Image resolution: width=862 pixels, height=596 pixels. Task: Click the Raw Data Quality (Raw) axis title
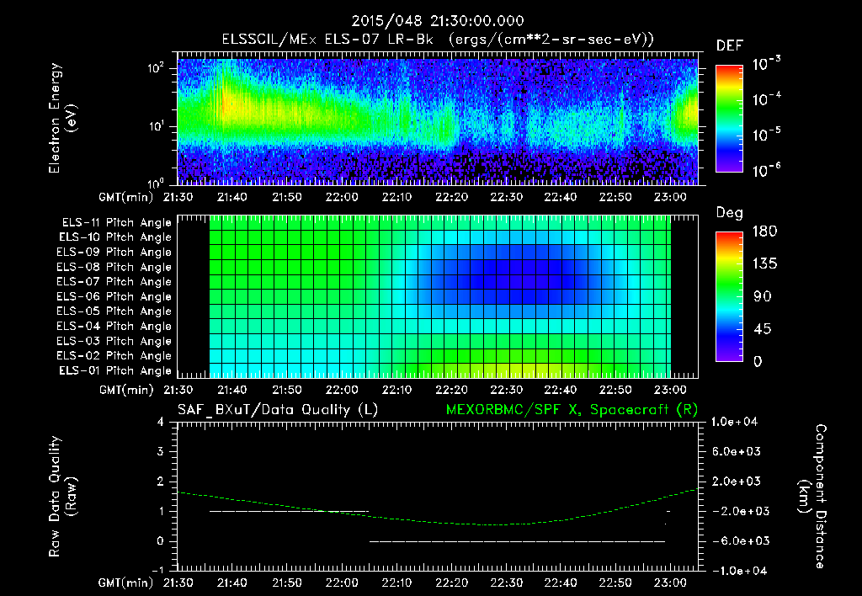(62, 497)
